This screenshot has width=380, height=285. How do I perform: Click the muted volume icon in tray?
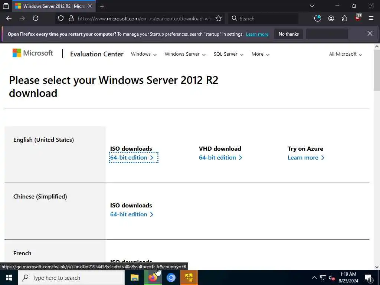coord(332,278)
